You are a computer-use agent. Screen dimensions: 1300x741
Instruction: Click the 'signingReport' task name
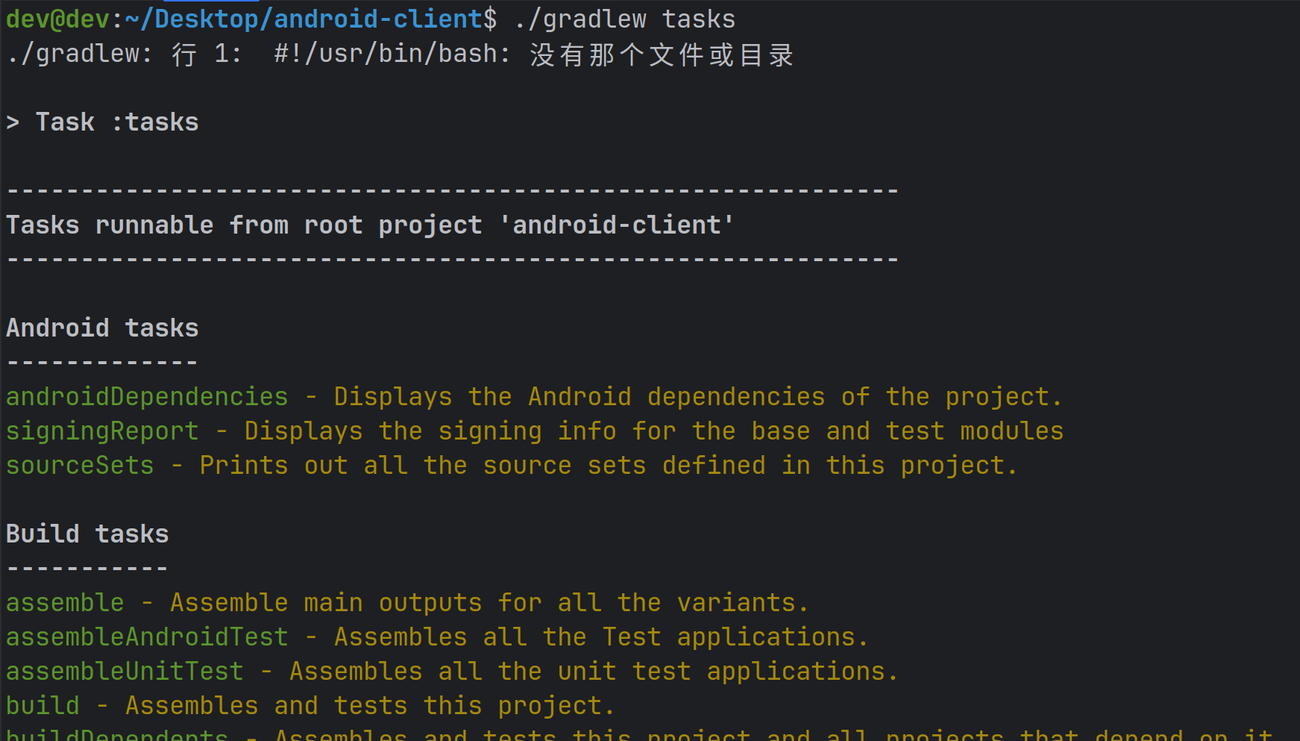coord(102,431)
